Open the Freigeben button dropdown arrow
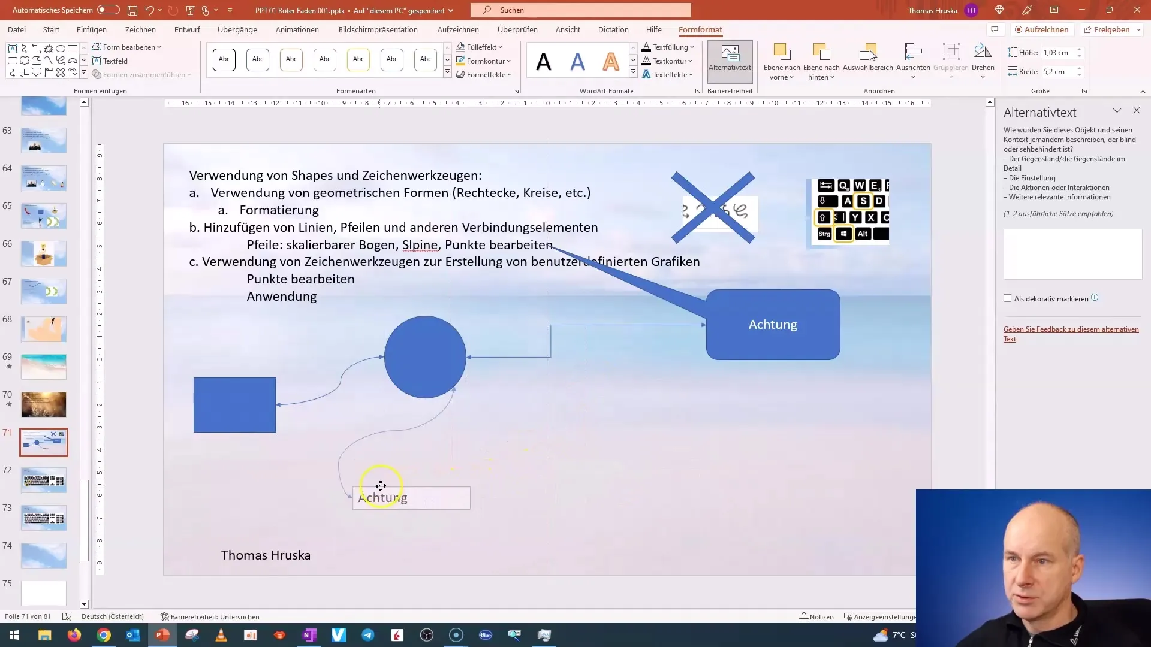This screenshot has width=1151, height=647. [1138, 29]
